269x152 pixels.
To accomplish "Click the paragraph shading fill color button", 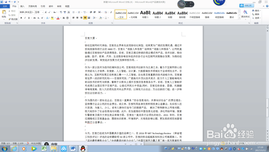I will coord(101,18).
